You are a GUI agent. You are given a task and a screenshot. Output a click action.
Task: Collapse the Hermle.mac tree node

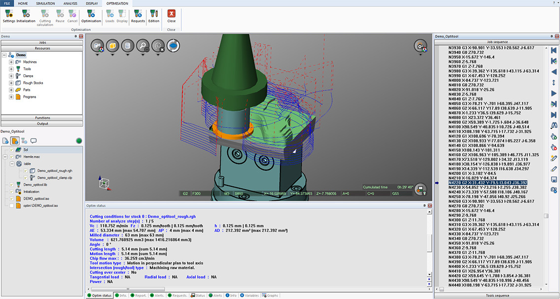pos(5,156)
